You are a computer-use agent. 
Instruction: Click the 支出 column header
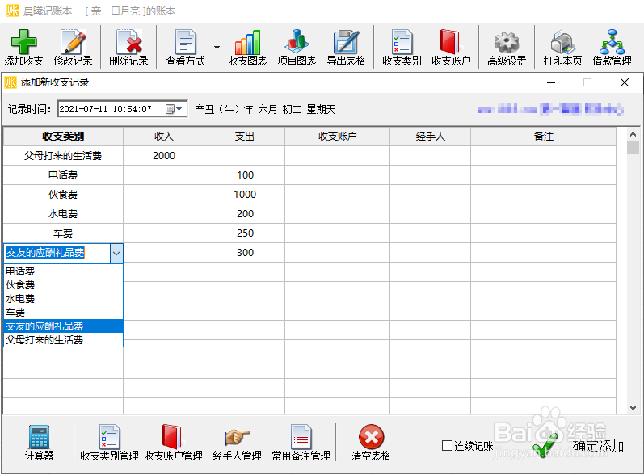[x=244, y=137]
